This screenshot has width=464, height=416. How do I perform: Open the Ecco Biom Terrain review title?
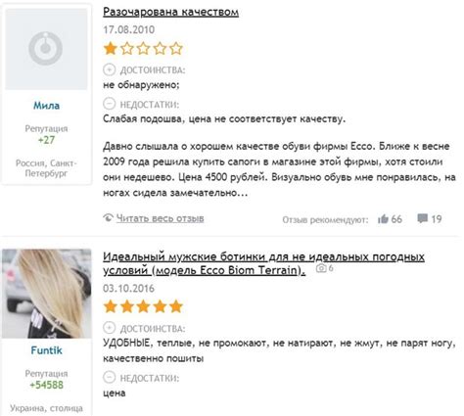point(263,263)
